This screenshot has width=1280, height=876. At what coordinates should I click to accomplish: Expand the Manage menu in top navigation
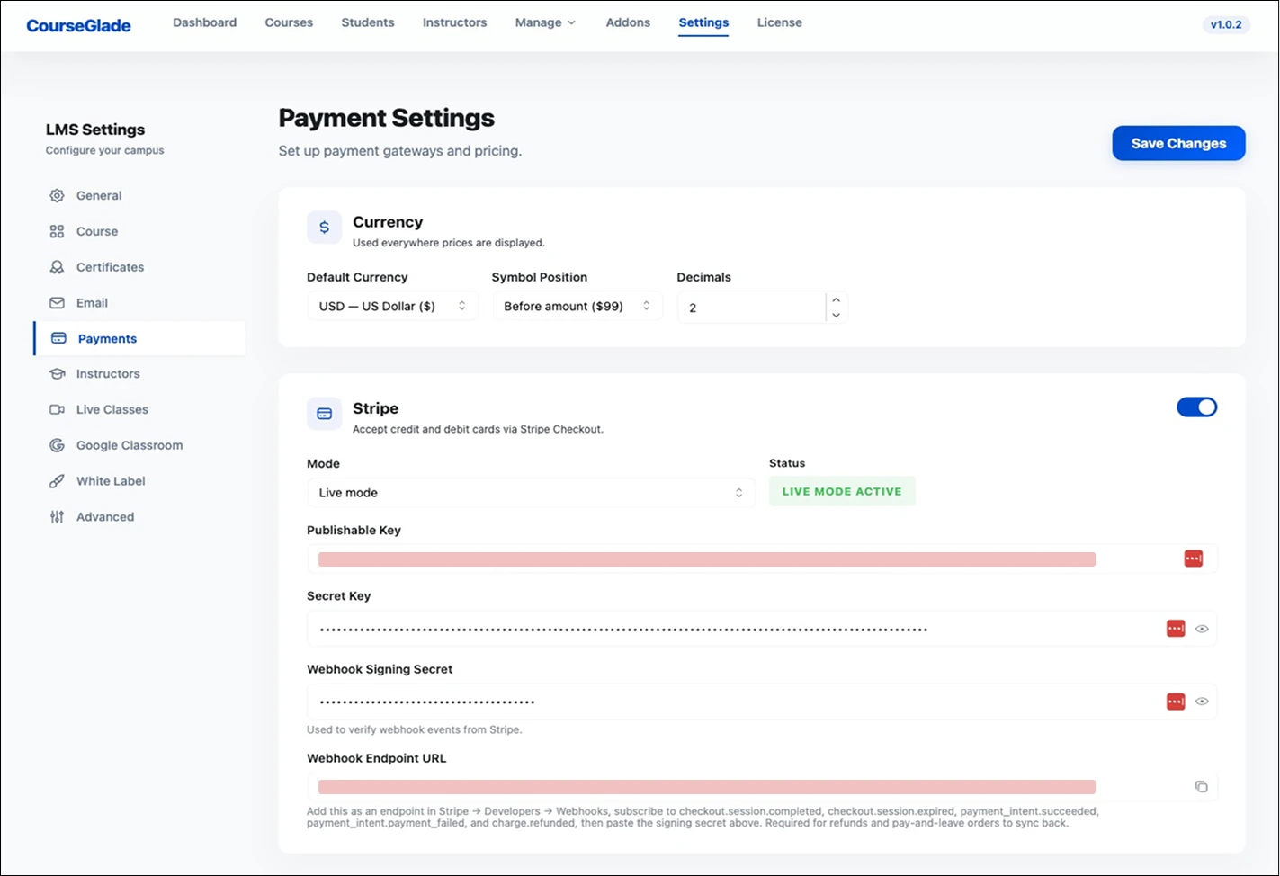pos(545,22)
